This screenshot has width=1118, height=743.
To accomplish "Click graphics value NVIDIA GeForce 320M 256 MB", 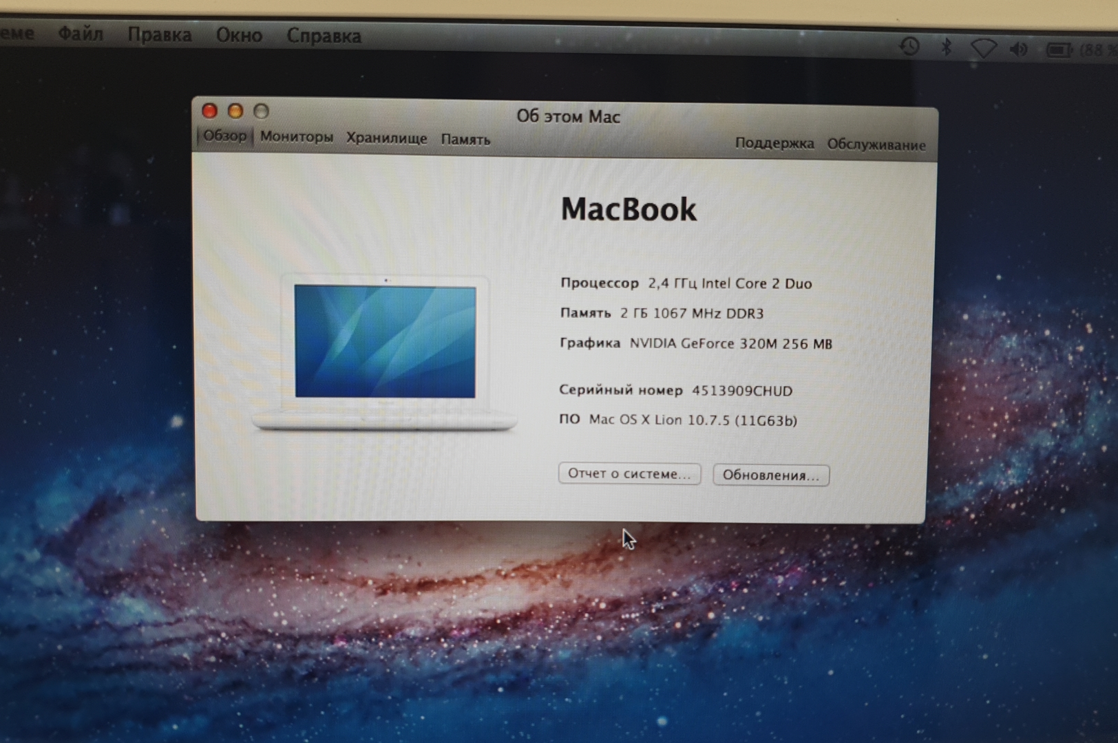I will point(730,343).
